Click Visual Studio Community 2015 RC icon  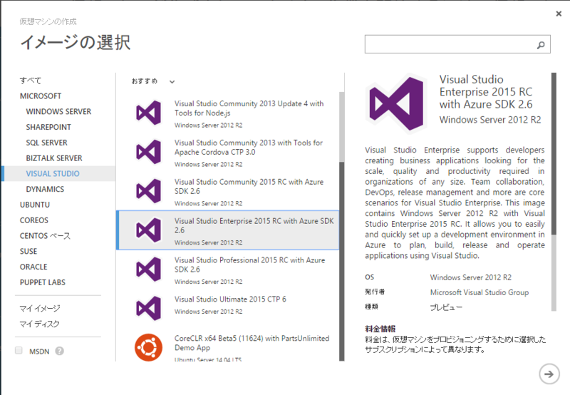click(148, 191)
